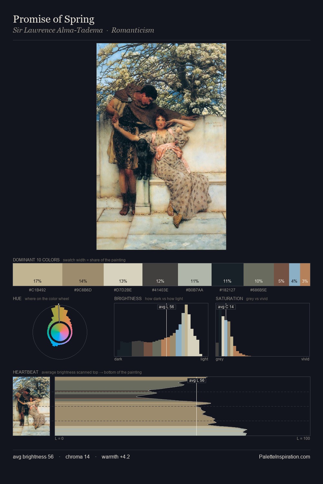Click the 'L = 100' axis label
Screen dimensions: 323x484
click(303, 439)
